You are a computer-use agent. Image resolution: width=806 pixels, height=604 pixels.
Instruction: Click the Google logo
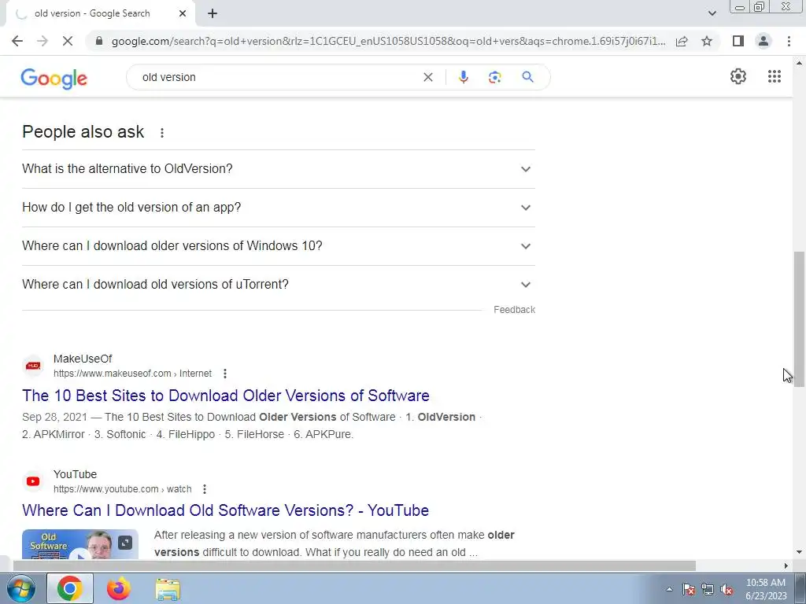(54, 78)
